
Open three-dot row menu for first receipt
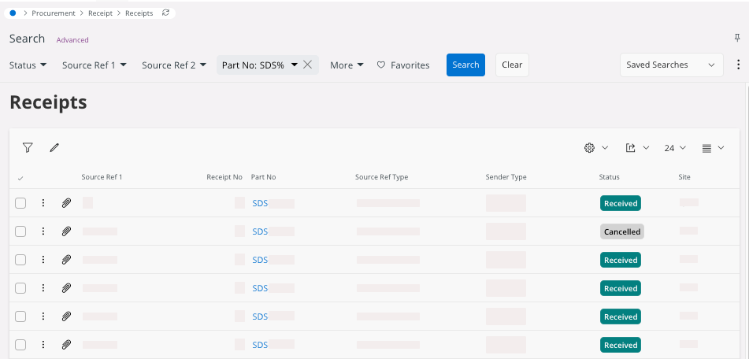click(43, 203)
